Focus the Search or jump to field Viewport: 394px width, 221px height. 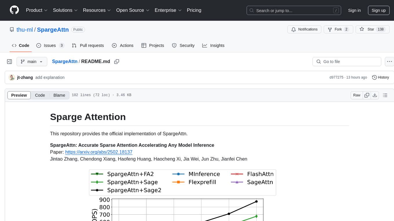click(294, 10)
